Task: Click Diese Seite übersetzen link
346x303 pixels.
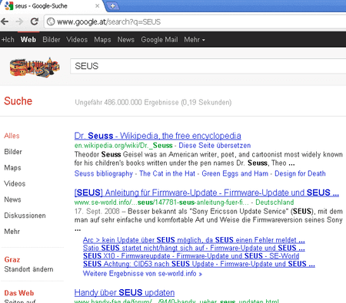Action: (215, 146)
